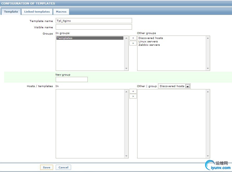
Task: Click the « button to add hosts
Action: point(133,91)
